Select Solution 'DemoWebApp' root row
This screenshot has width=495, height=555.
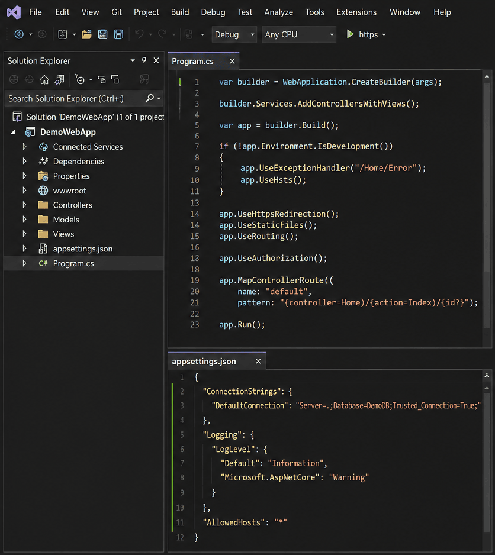pos(84,117)
